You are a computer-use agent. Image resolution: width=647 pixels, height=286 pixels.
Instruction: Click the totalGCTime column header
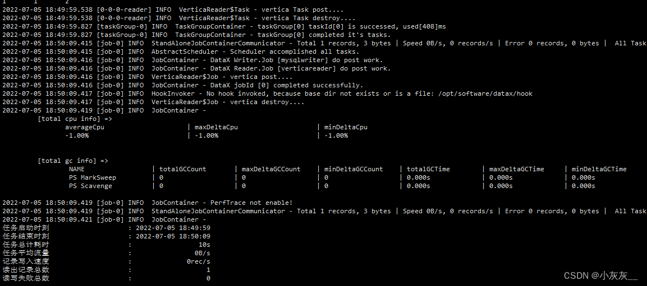(x=429, y=169)
